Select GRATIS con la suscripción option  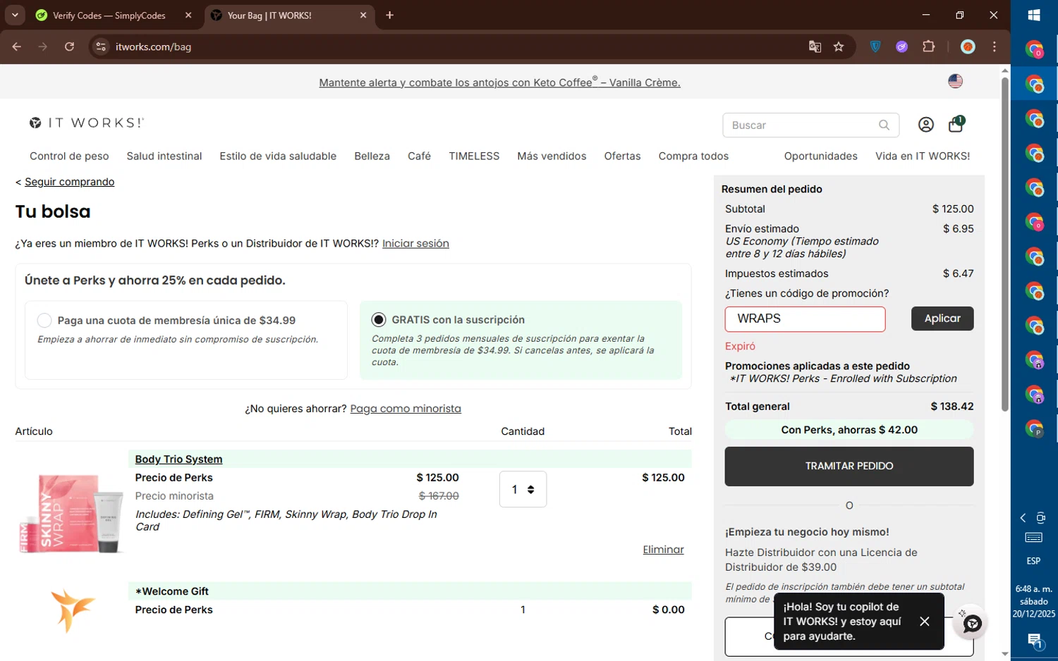coord(379,320)
